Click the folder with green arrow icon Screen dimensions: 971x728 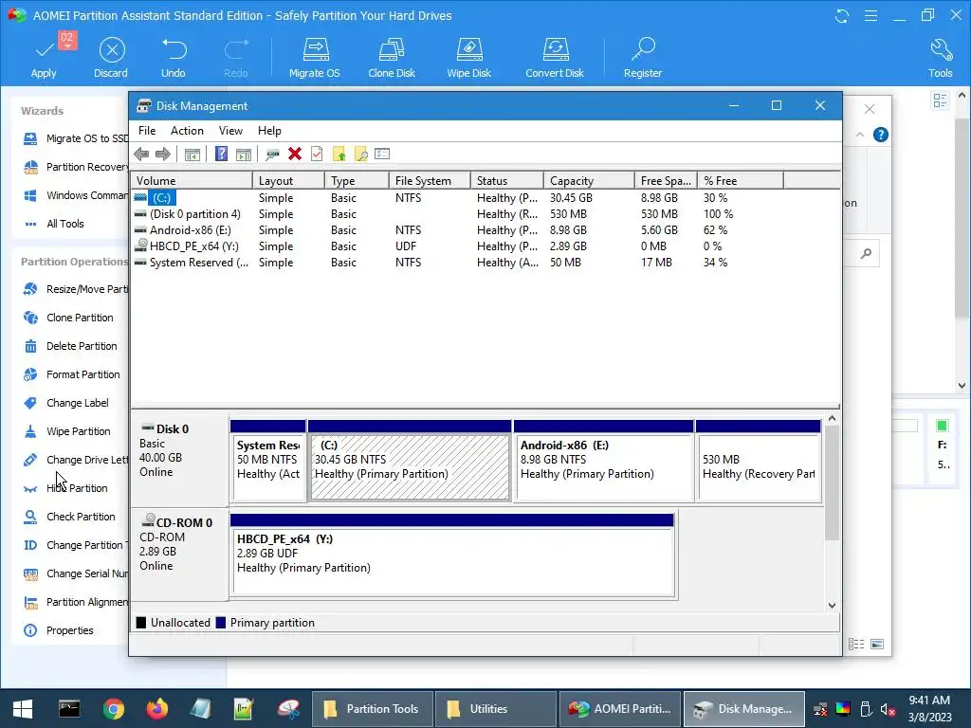click(339, 155)
